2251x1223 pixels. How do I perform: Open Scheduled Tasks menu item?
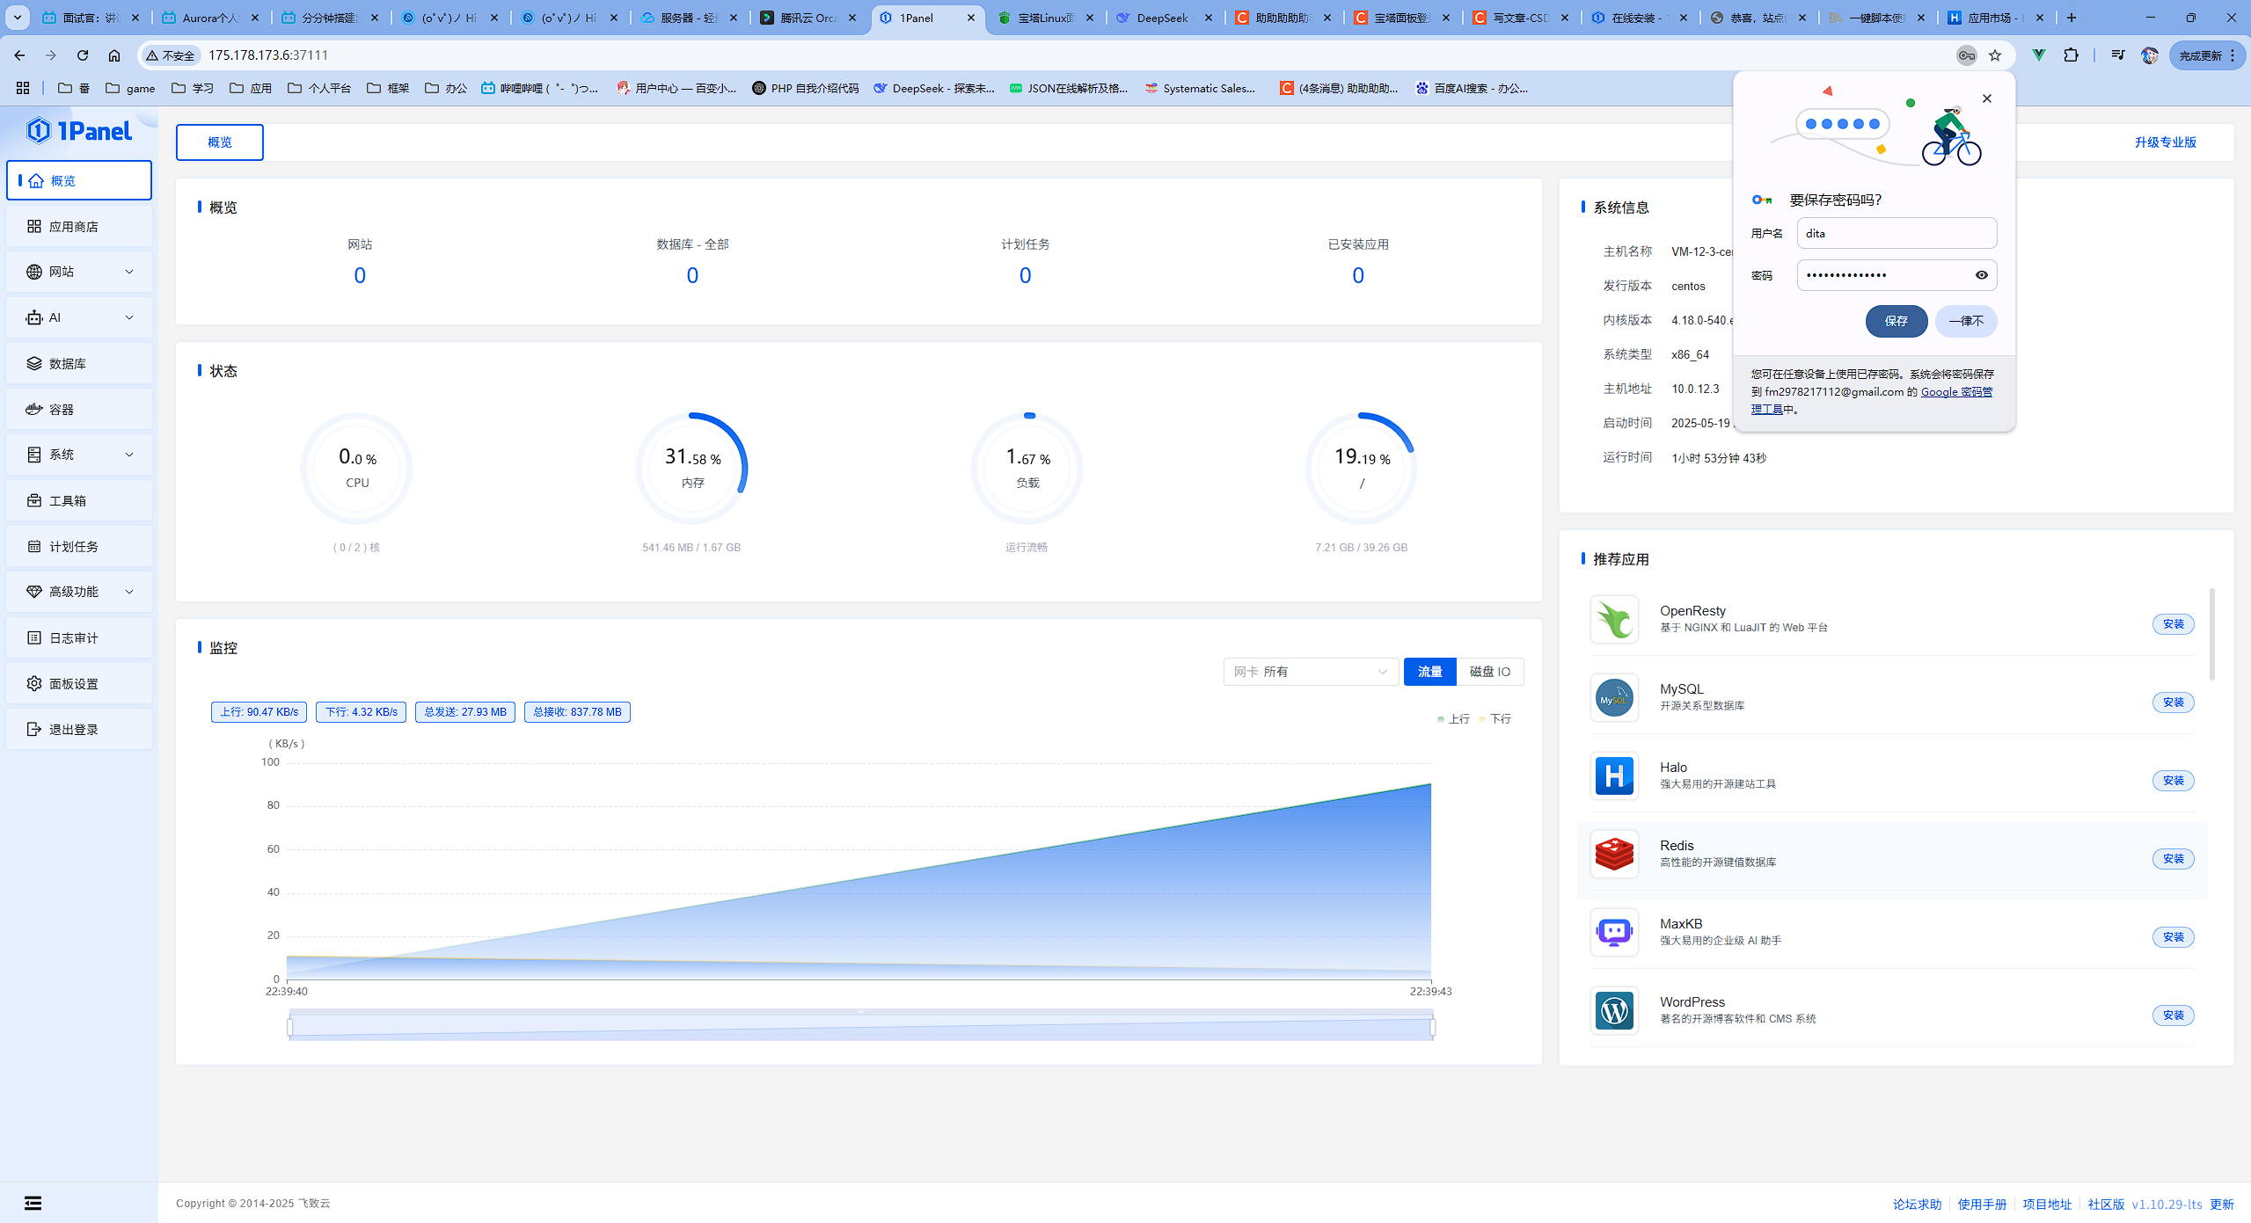click(74, 547)
